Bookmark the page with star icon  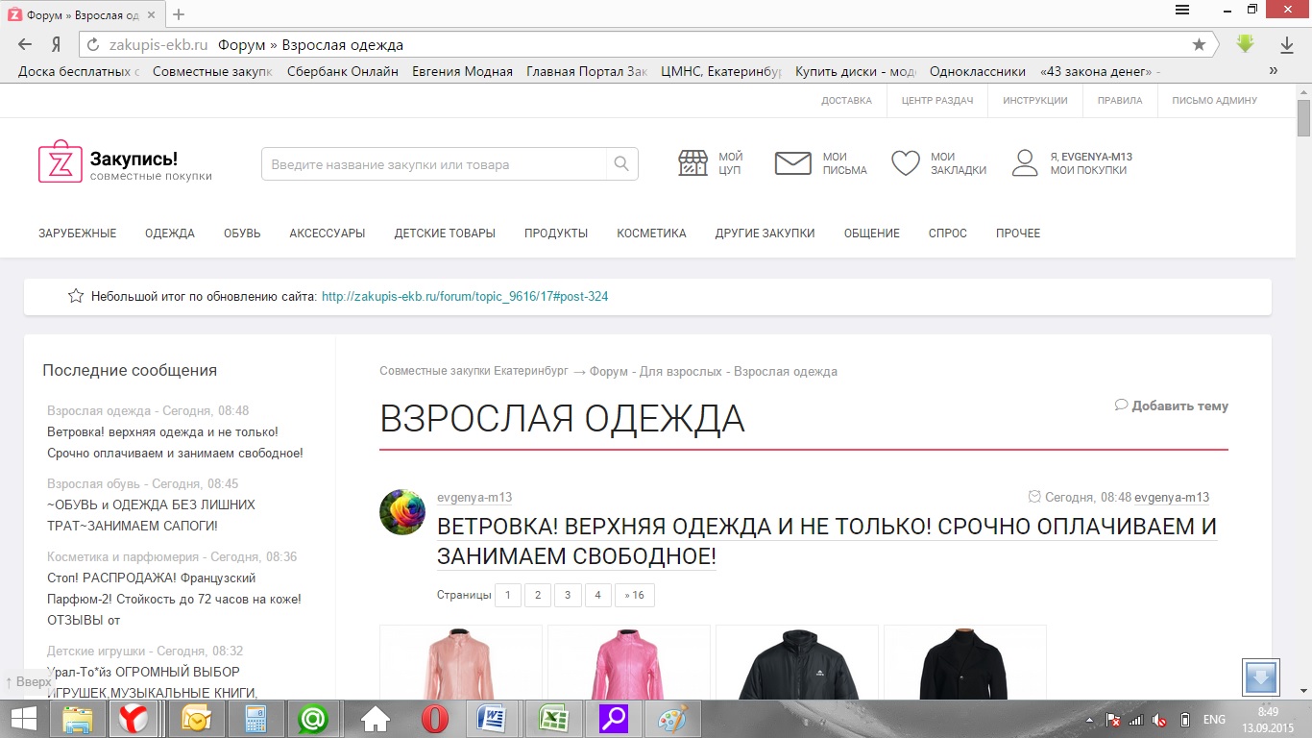coord(1199,44)
